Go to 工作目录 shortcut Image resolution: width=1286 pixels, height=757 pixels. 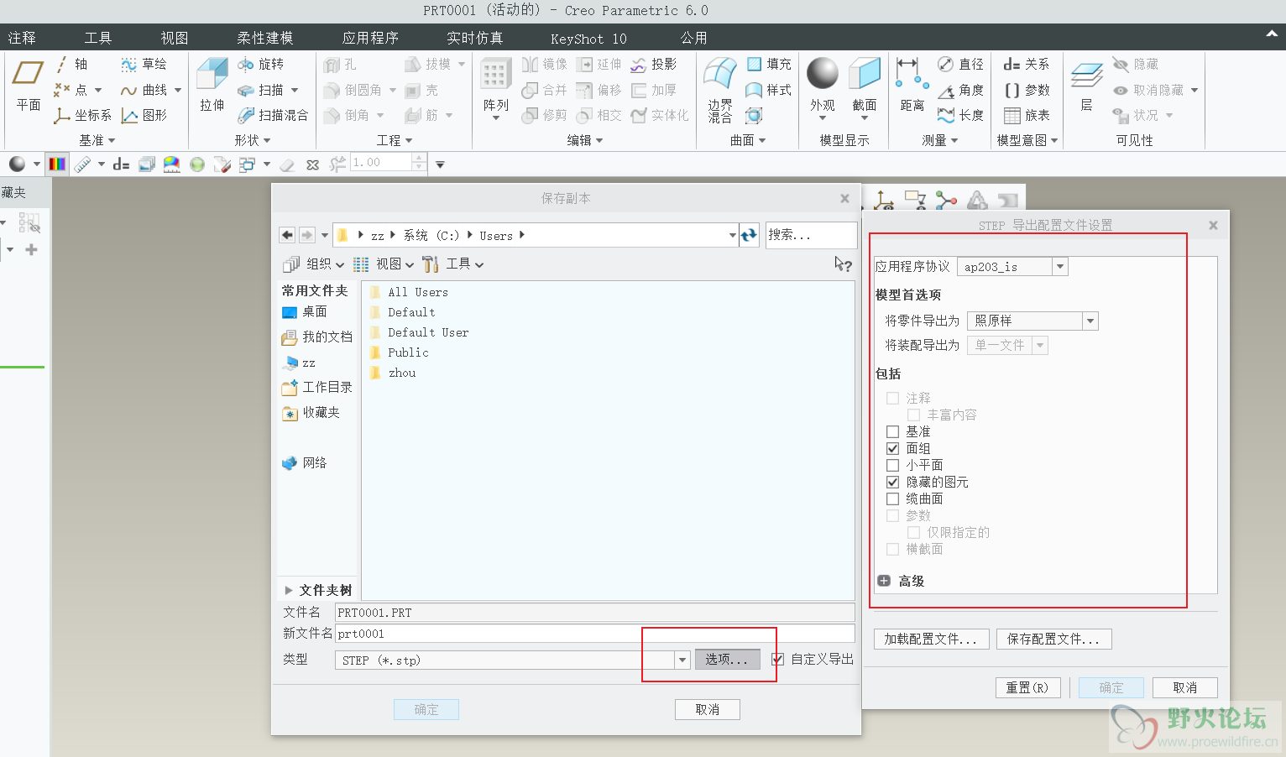[317, 387]
